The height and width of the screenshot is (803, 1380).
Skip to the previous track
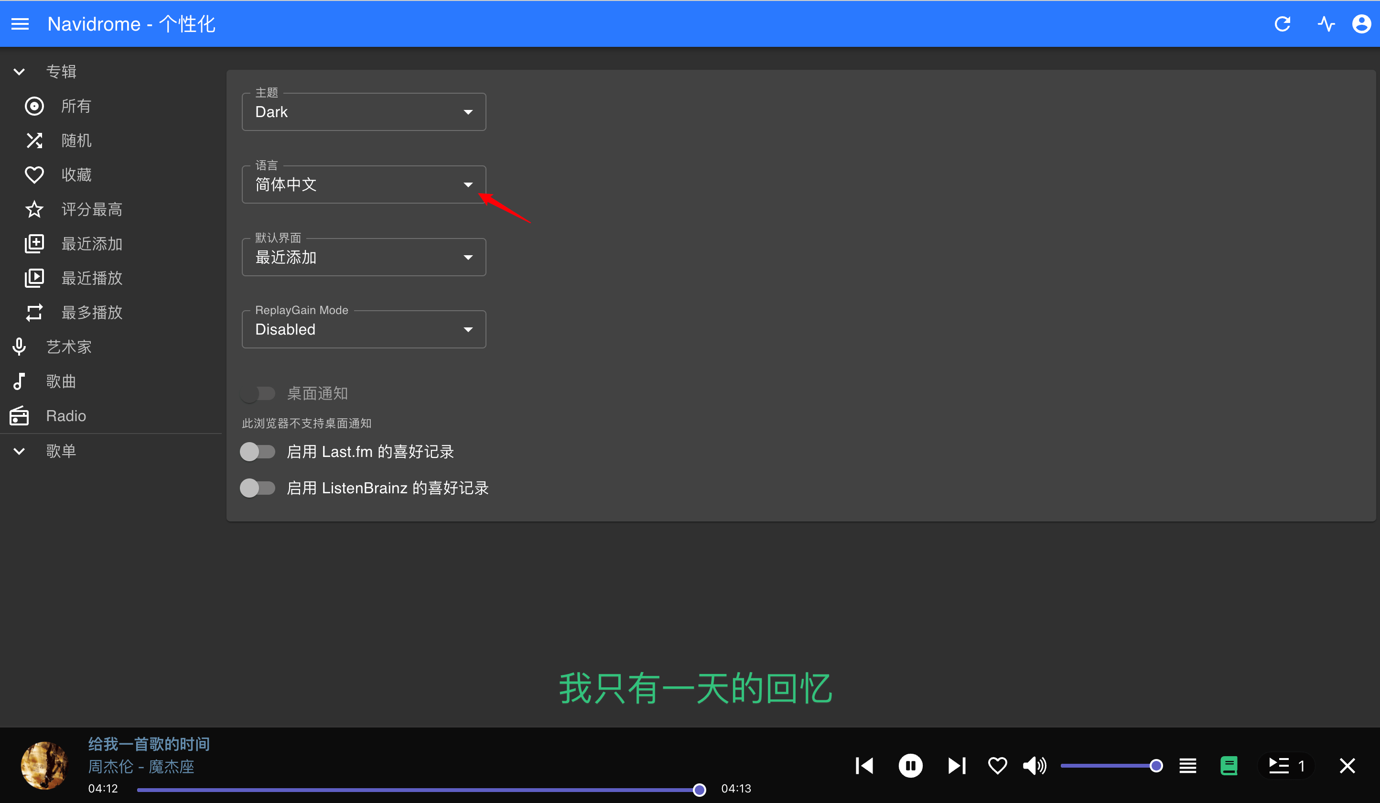pos(864,766)
